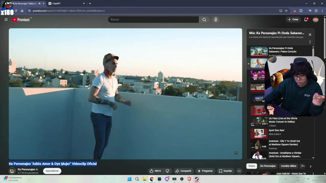Open Mix playlist options menu
326x183 pixels.
tap(310, 42)
